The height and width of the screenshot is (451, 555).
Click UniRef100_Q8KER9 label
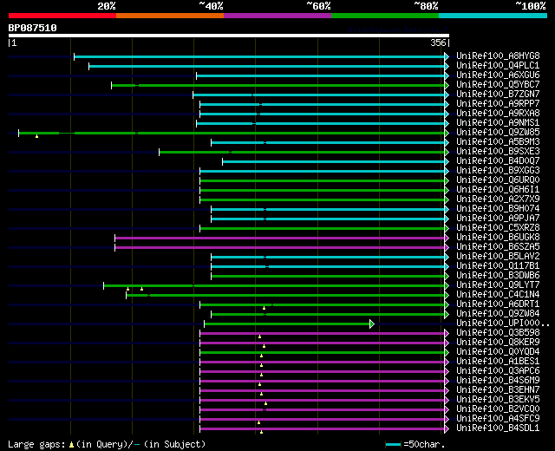498,343
